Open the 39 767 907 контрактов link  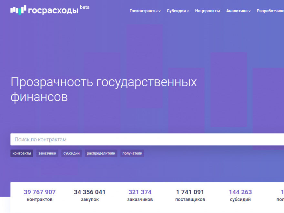(40, 192)
